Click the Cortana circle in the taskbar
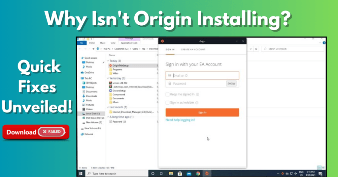 click(152, 174)
